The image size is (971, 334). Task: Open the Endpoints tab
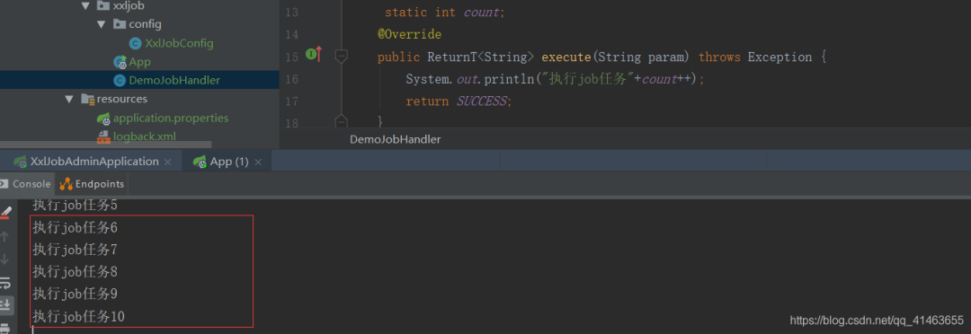[93, 184]
